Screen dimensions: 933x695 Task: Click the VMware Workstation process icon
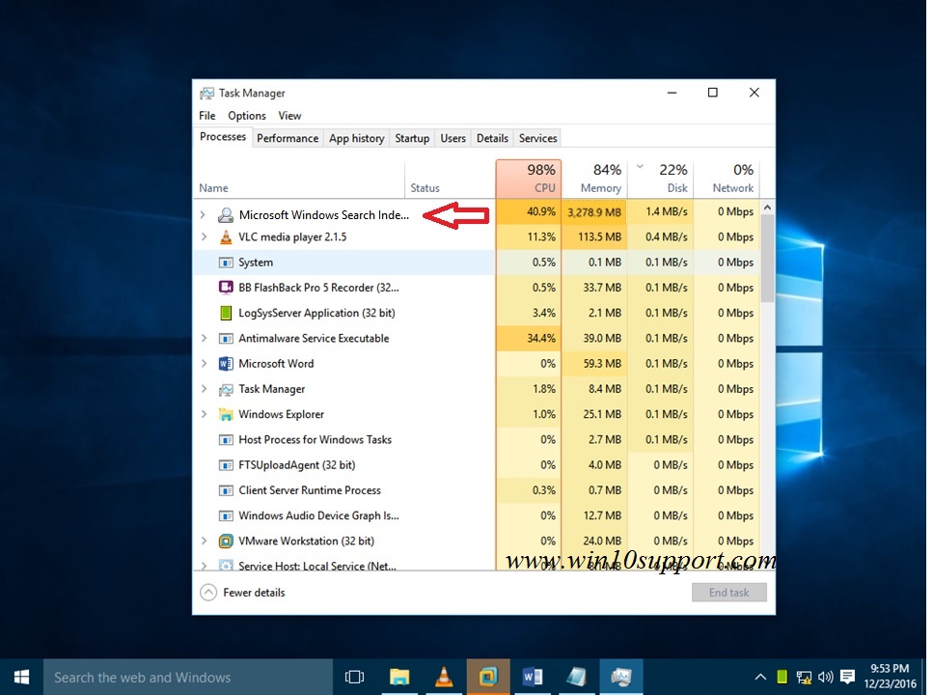[x=226, y=542]
